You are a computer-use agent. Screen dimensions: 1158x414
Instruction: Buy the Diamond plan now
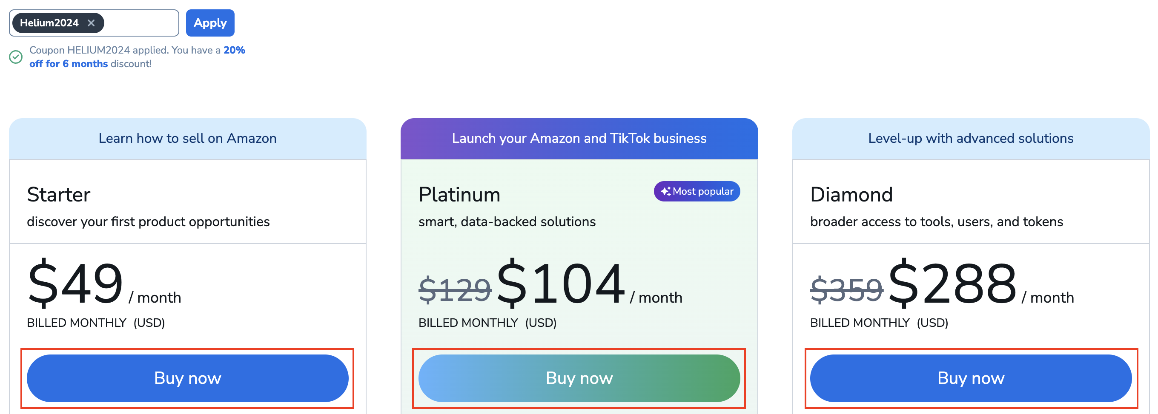pos(971,378)
